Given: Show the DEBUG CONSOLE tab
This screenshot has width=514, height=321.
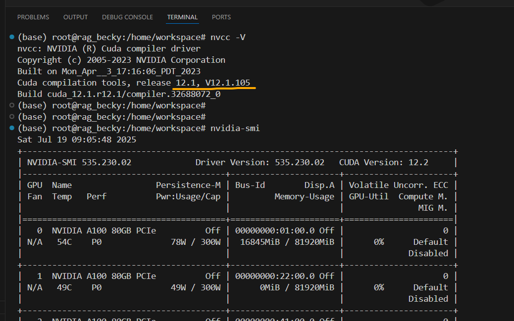Looking at the screenshot, I should click(127, 17).
